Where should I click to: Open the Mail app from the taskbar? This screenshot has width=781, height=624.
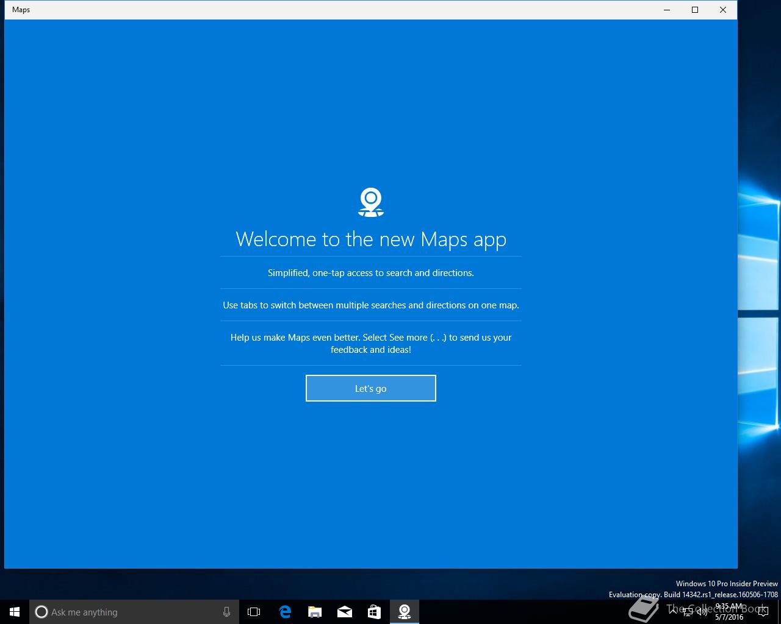click(x=345, y=612)
